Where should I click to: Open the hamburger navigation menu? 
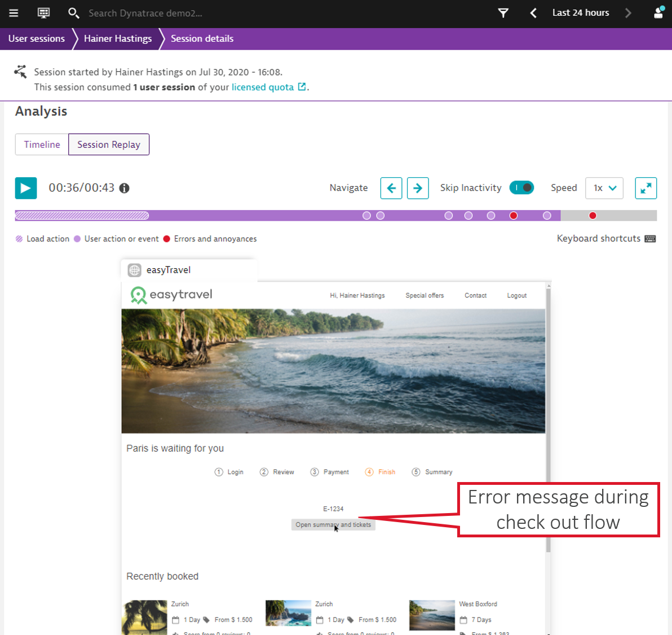14,13
